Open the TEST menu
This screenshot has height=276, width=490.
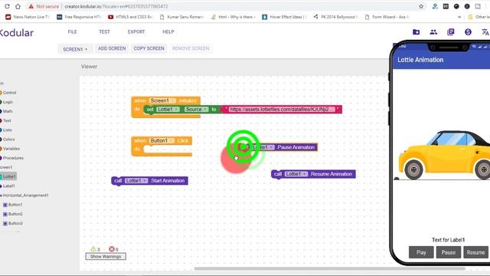[104, 32]
